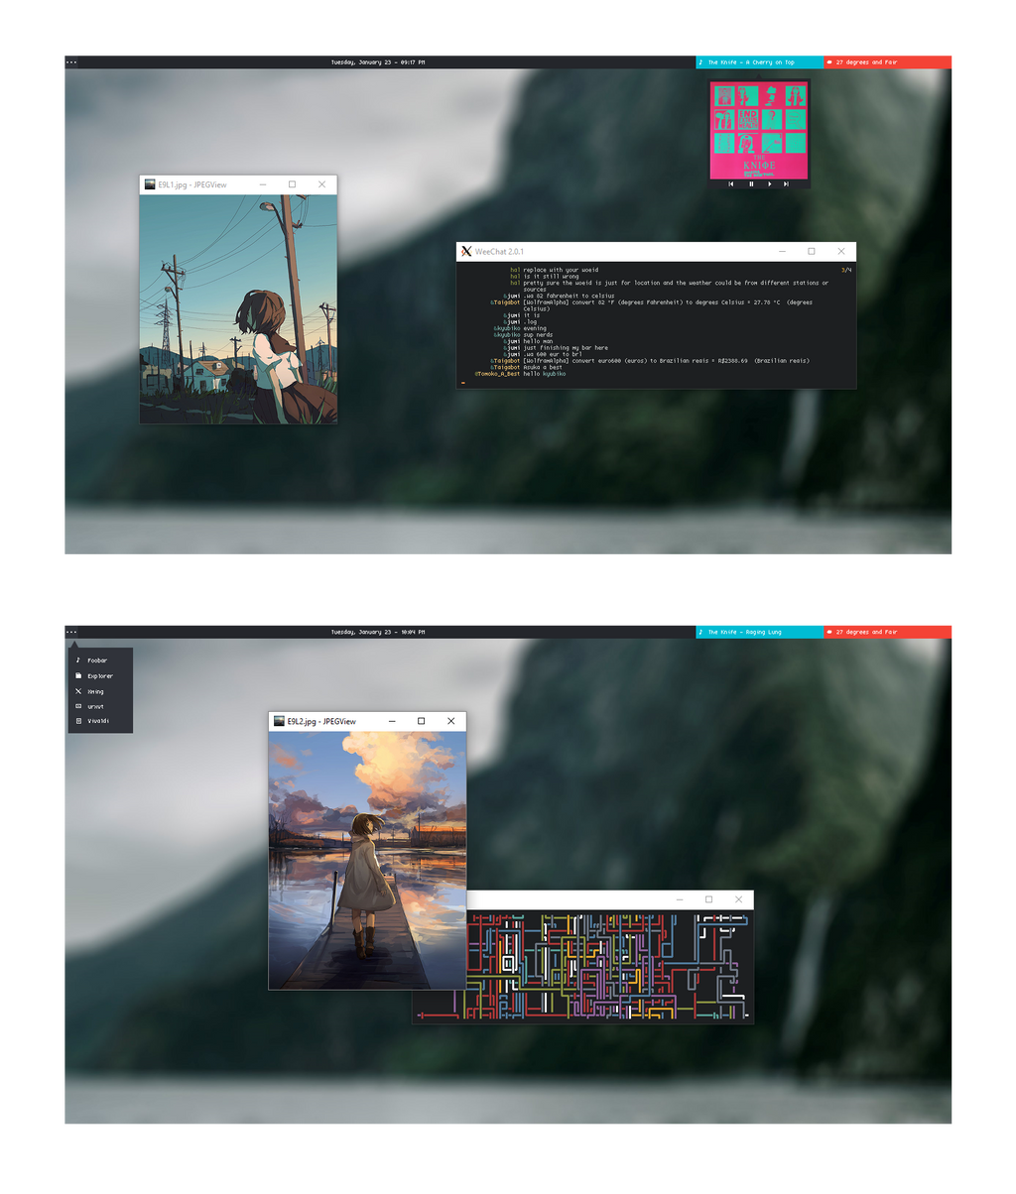Viewport: 1016px width, 1194px height.
Task: Click the '.log' message from jumi
Action: click(530, 321)
